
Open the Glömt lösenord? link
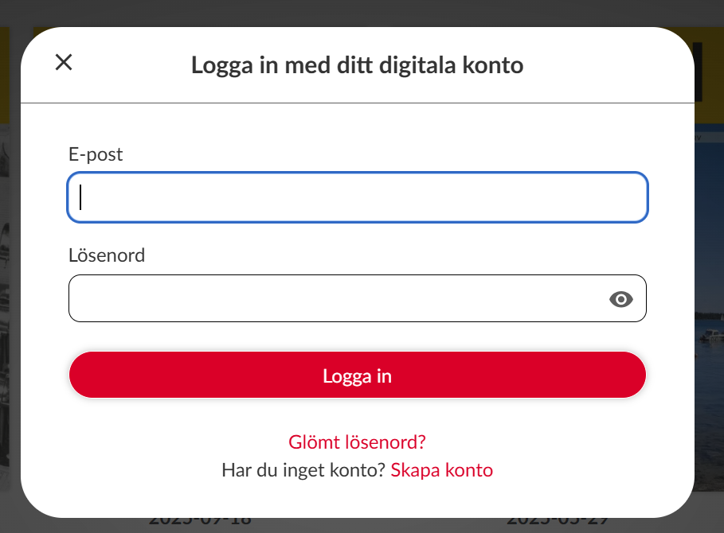pyautogui.click(x=357, y=442)
